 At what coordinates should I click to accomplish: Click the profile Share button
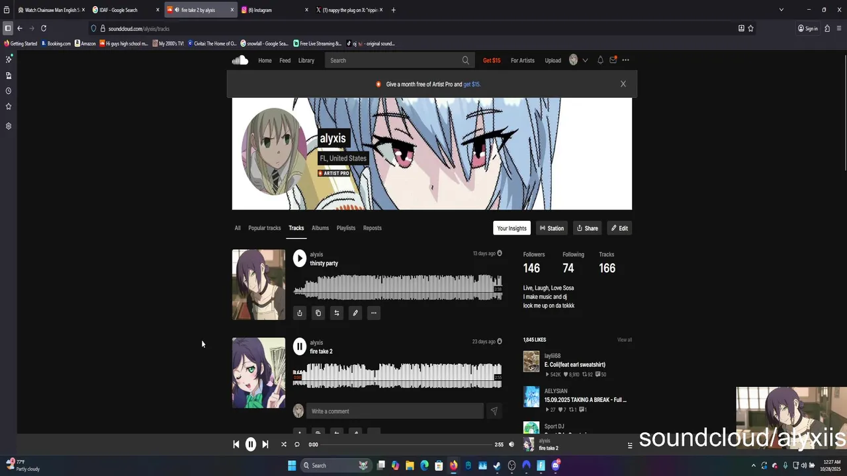click(587, 228)
